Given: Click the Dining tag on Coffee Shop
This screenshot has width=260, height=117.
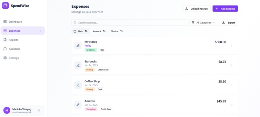Looking at the screenshot, I should pyautogui.click(x=90, y=90).
